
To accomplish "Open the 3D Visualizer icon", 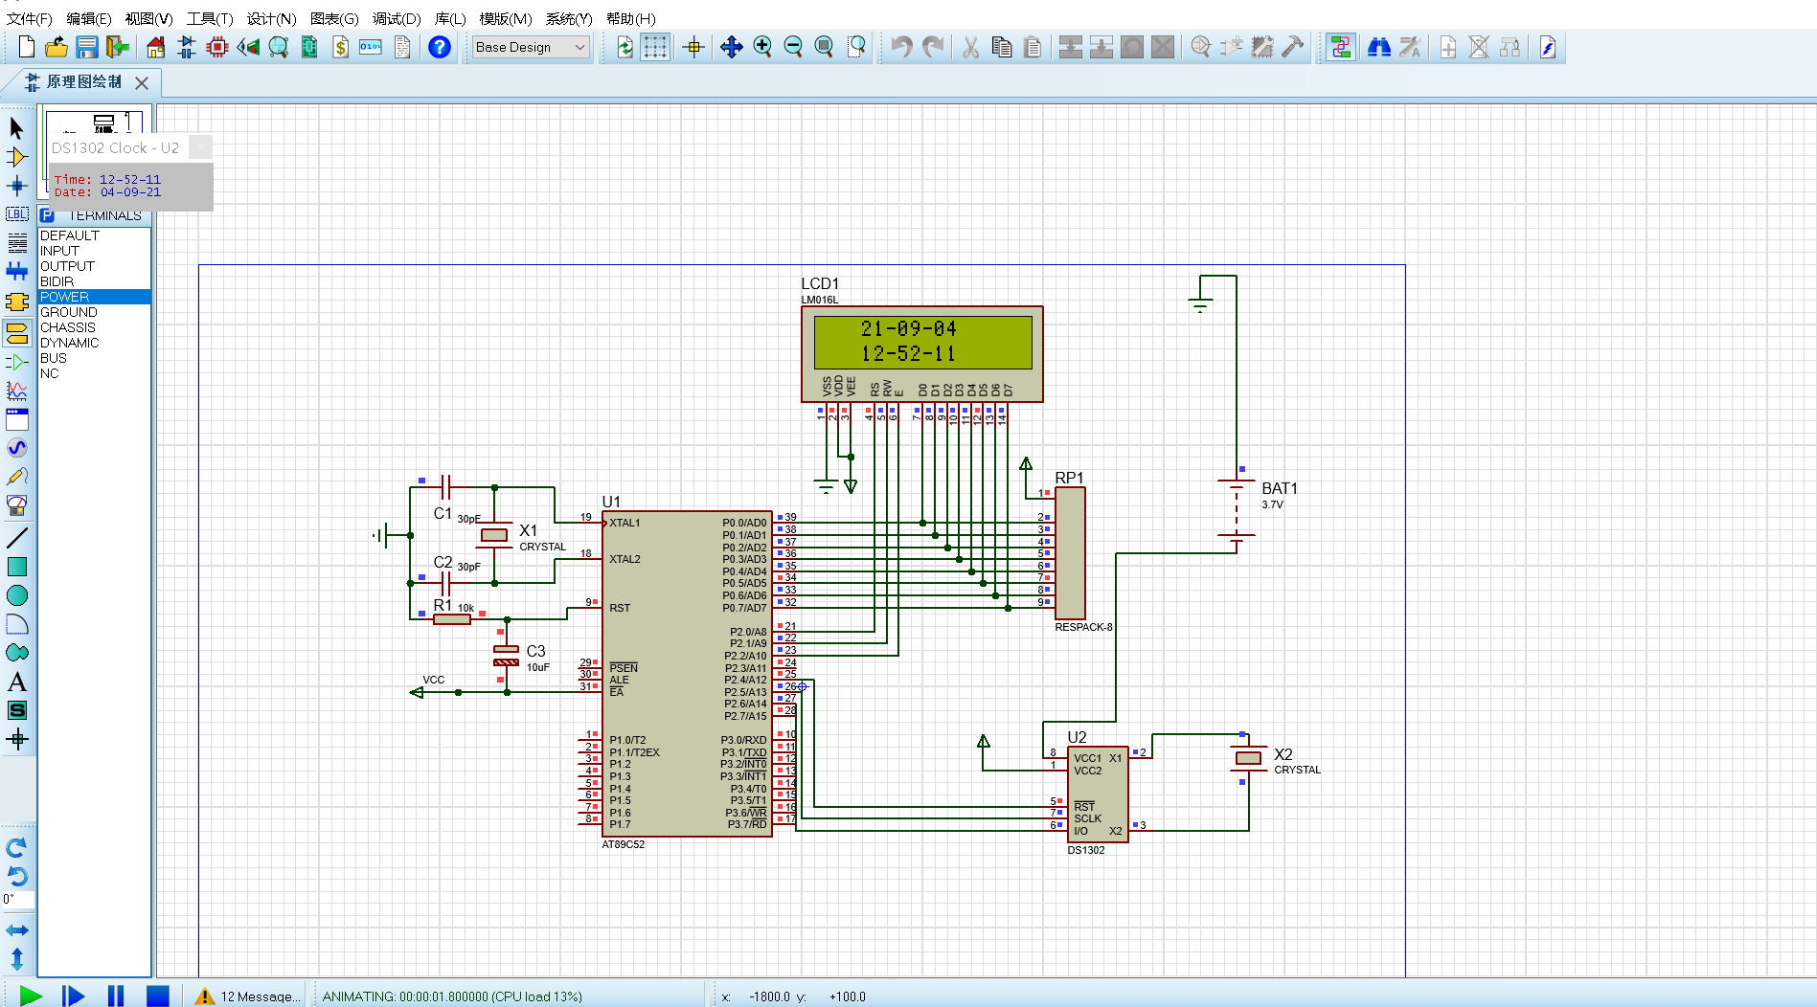I will (x=248, y=47).
